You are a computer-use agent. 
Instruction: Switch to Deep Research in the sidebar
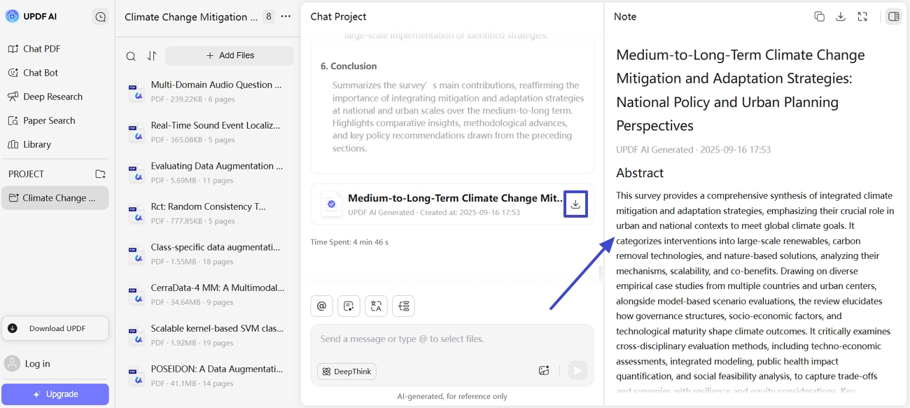click(x=54, y=96)
